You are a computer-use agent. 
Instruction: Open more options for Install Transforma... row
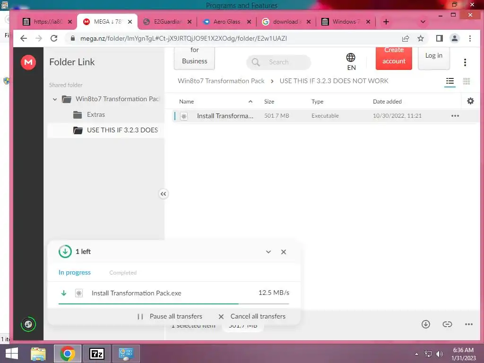pos(455,116)
